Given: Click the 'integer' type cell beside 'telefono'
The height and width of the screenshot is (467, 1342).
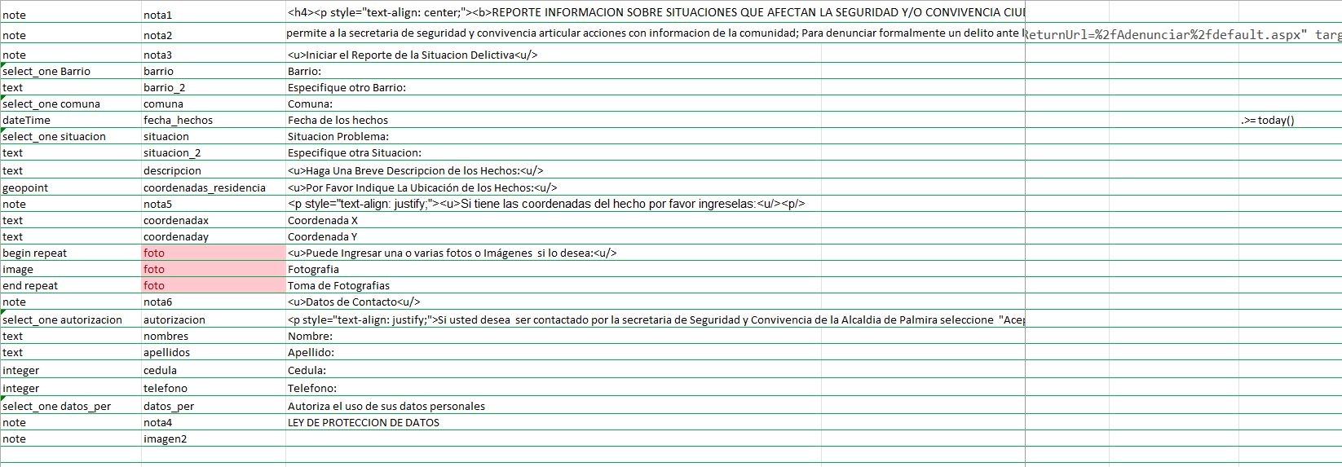Looking at the screenshot, I should pos(71,388).
